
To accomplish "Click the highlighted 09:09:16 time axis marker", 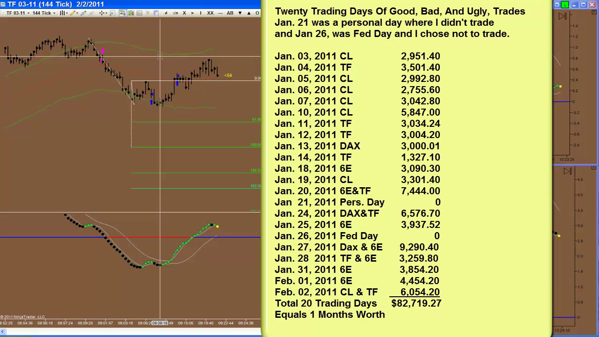I will coord(160,323).
